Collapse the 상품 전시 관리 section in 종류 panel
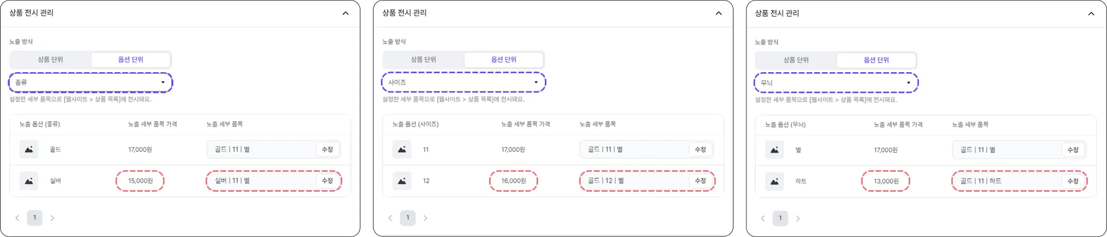 click(345, 13)
